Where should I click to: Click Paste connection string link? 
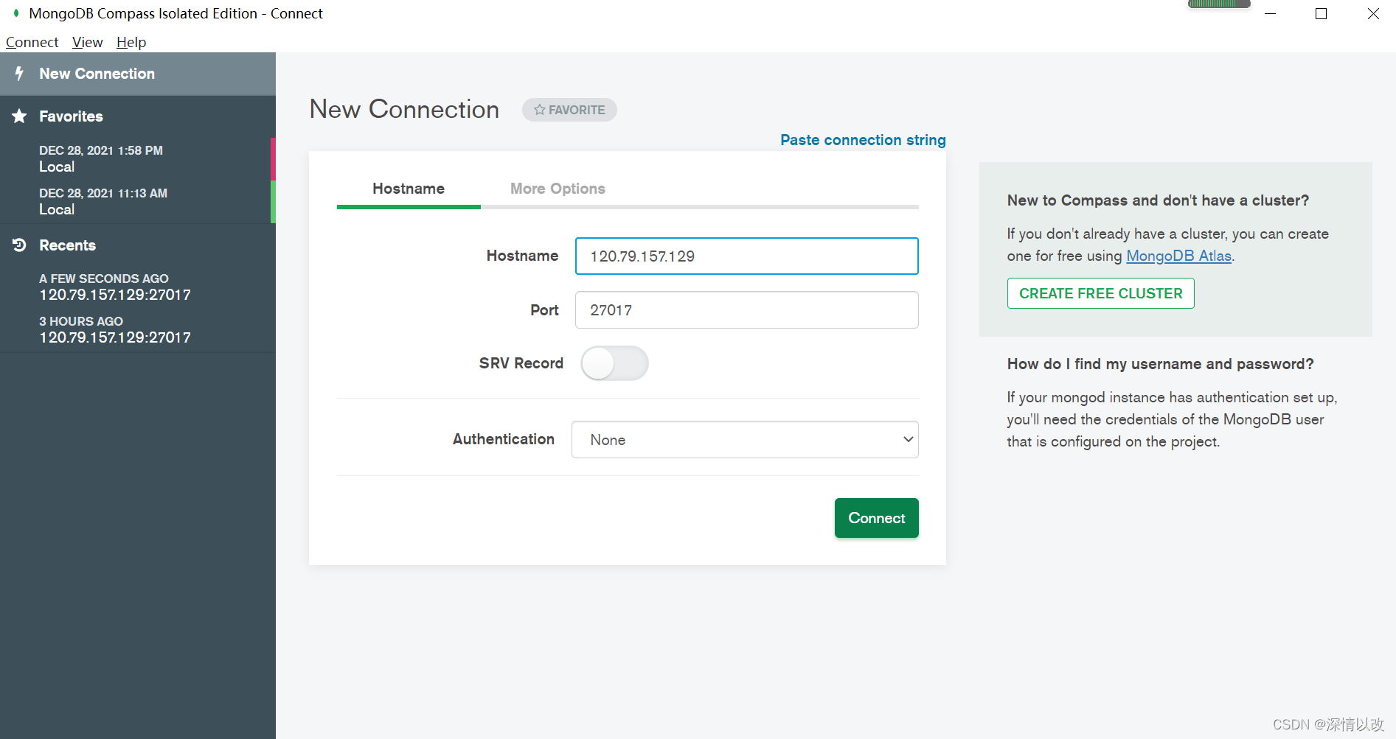(x=863, y=140)
